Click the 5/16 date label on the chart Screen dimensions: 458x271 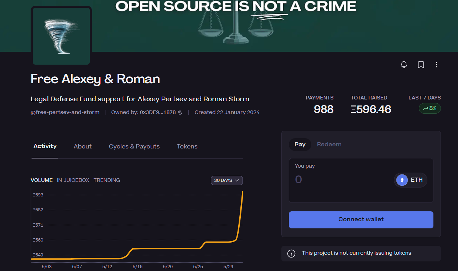tap(137, 266)
